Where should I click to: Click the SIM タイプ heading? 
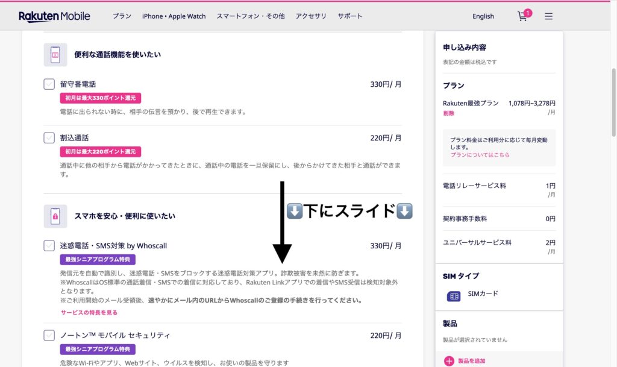tap(461, 276)
